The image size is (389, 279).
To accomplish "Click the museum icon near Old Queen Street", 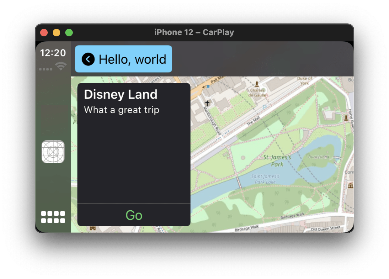I will [x=351, y=186].
